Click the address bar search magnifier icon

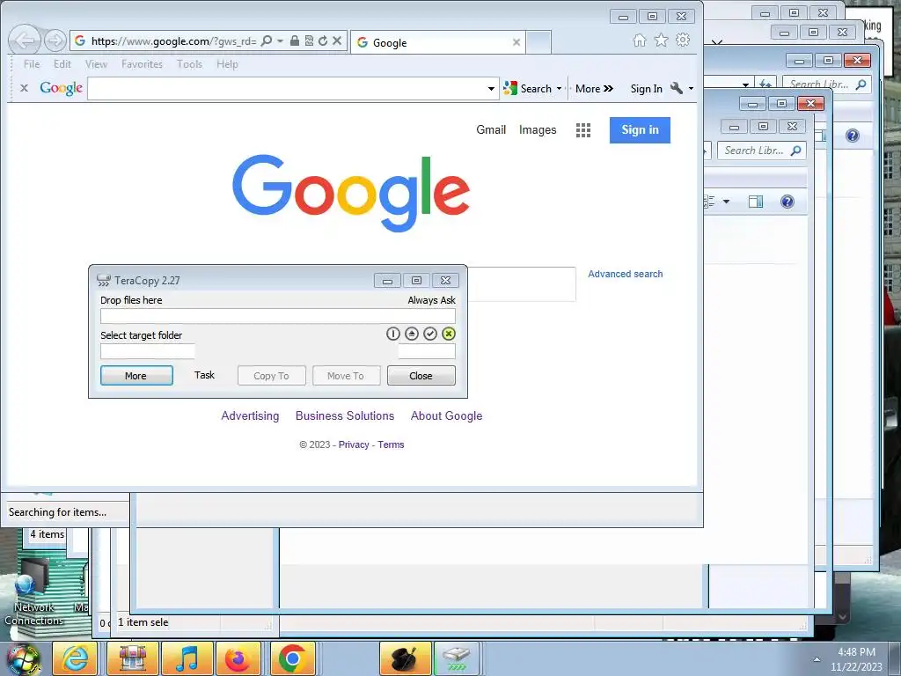coord(266,40)
